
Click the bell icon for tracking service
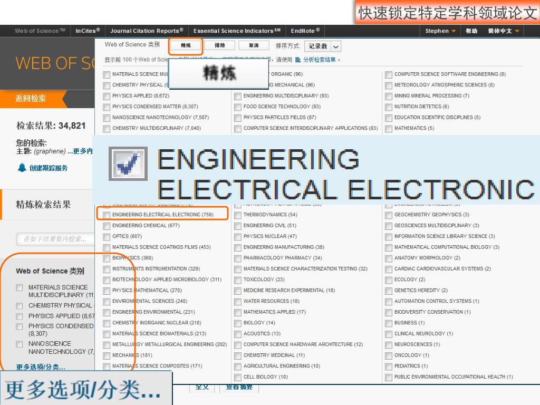point(22,168)
